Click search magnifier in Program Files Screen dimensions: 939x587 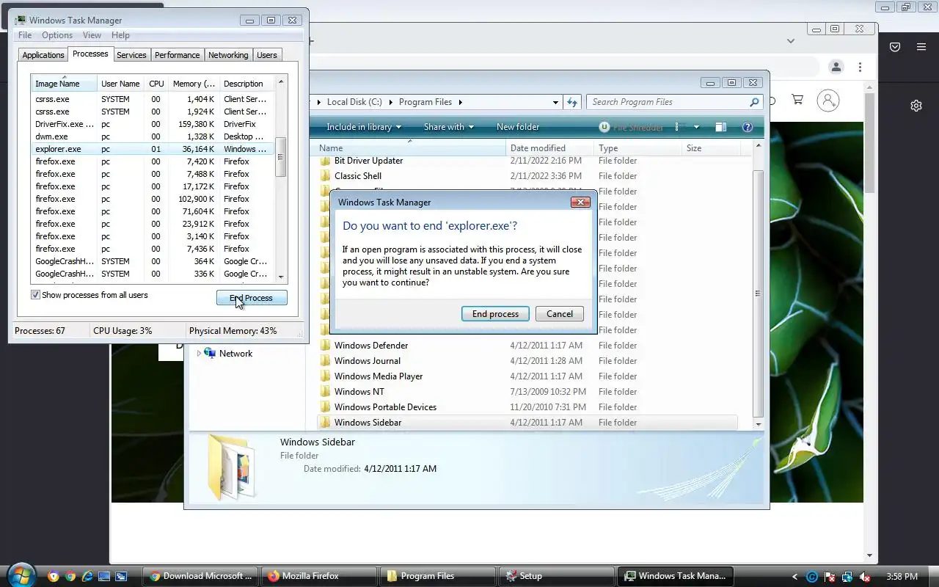tap(754, 102)
